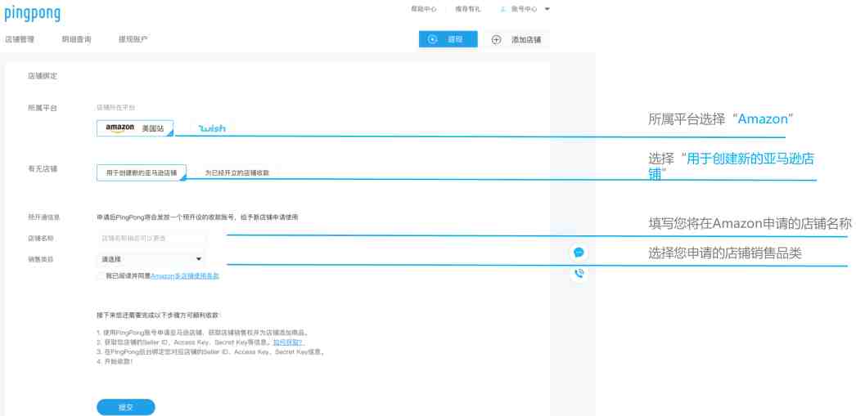Go to the 提现账户 tab
Viewport: 856px width, 416px height.
(x=133, y=39)
